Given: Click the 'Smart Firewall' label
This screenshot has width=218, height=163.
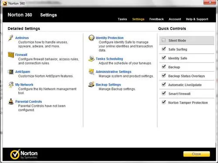Looking at the screenshot, I should (179, 94).
